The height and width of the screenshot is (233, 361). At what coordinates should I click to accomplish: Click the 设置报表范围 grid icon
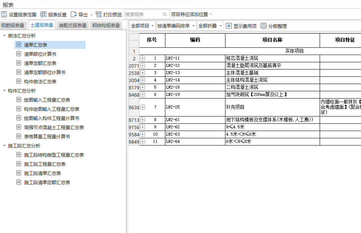point(4,15)
